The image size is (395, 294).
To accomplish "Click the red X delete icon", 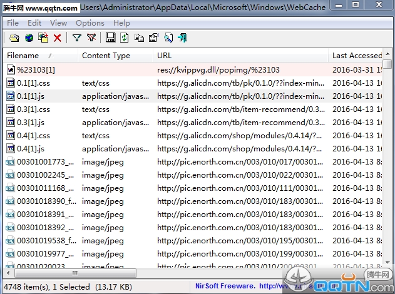I will pos(58,38).
